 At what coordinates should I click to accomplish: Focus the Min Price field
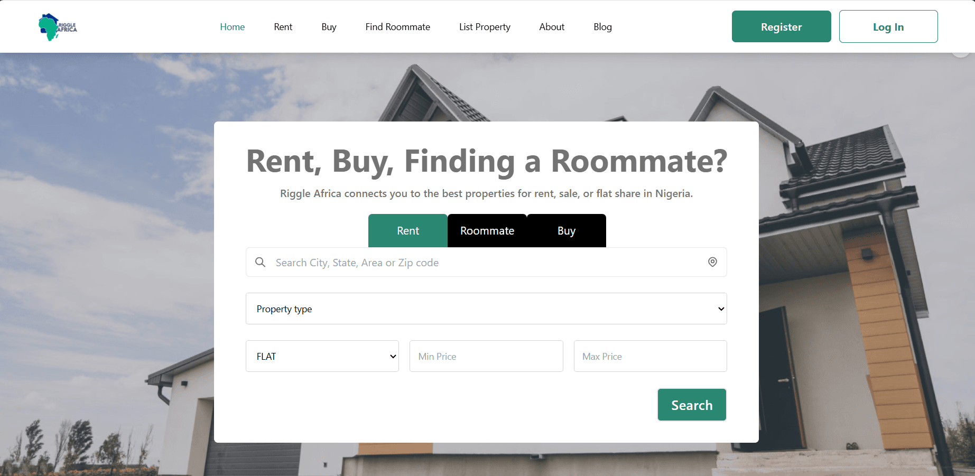(x=486, y=356)
